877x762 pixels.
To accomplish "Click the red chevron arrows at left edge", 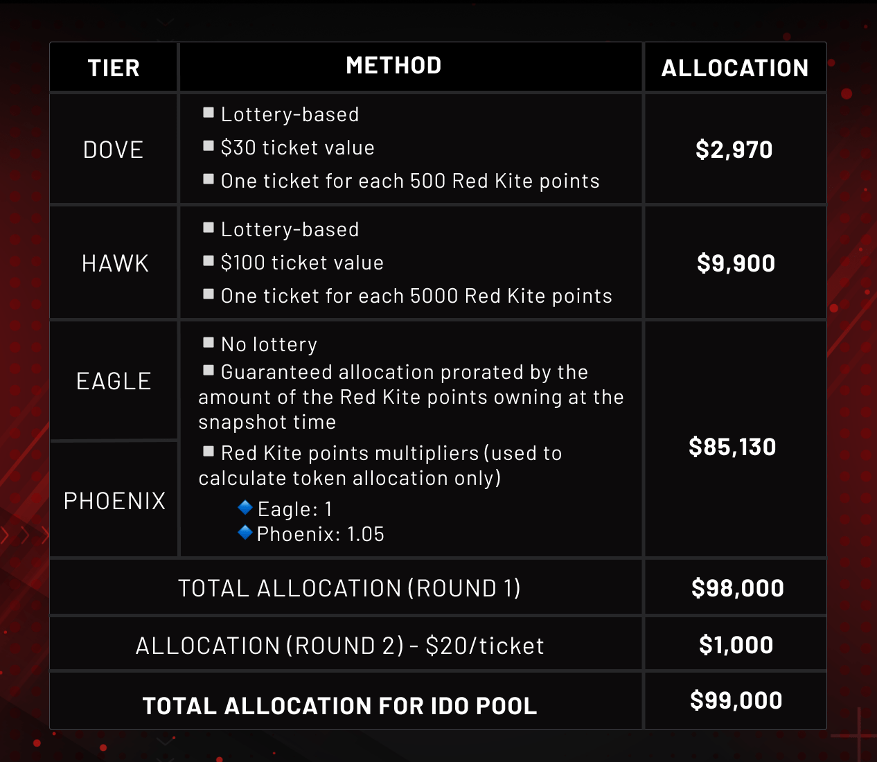I will pyautogui.click(x=25, y=535).
